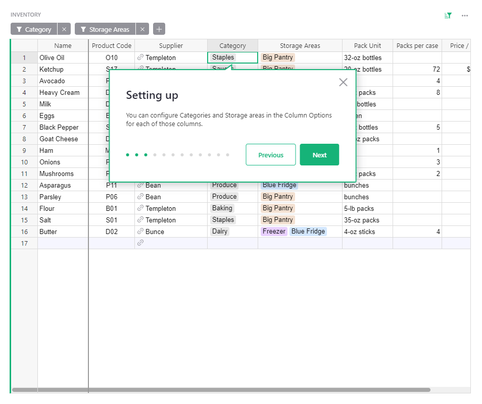Image resolution: width=482 pixels, height=404 pixels.
Task: Click the paperclip icon in empty row 17
Action: (140, 243)
